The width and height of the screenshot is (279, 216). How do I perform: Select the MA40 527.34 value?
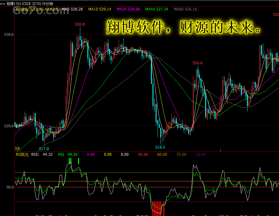[x=157, y=9]
